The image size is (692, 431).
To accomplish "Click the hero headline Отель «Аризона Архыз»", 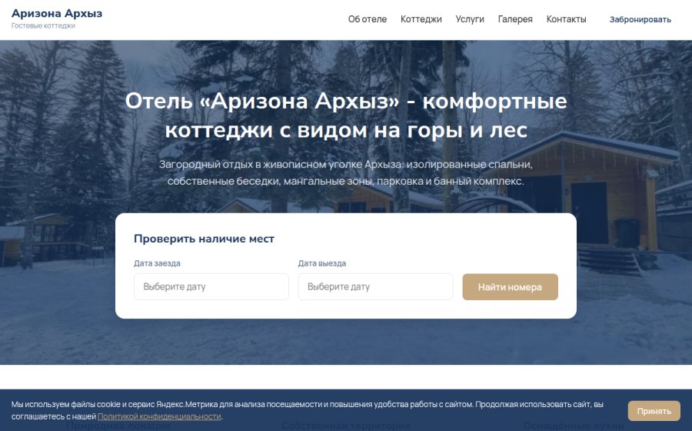I will coord(346,115).
